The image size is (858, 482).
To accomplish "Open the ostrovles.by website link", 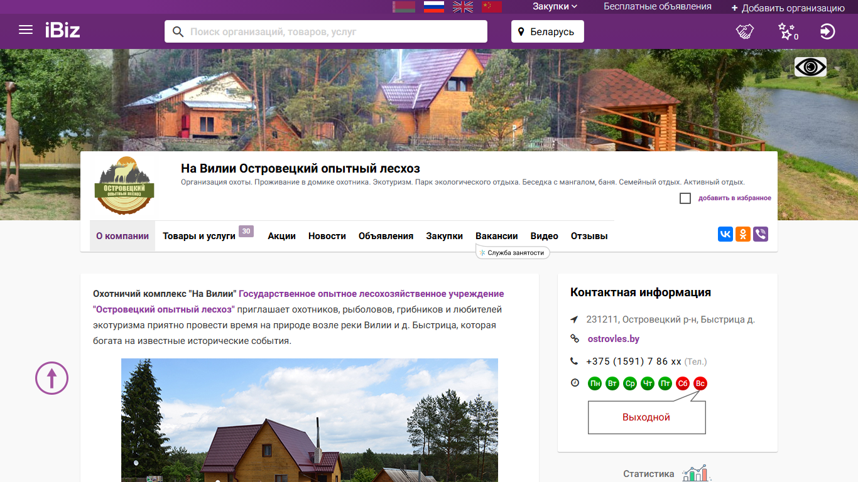I will (x=614, y=339).
